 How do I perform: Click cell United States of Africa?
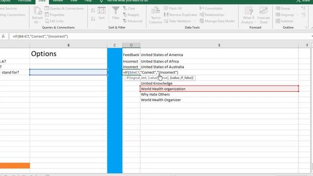219,61
